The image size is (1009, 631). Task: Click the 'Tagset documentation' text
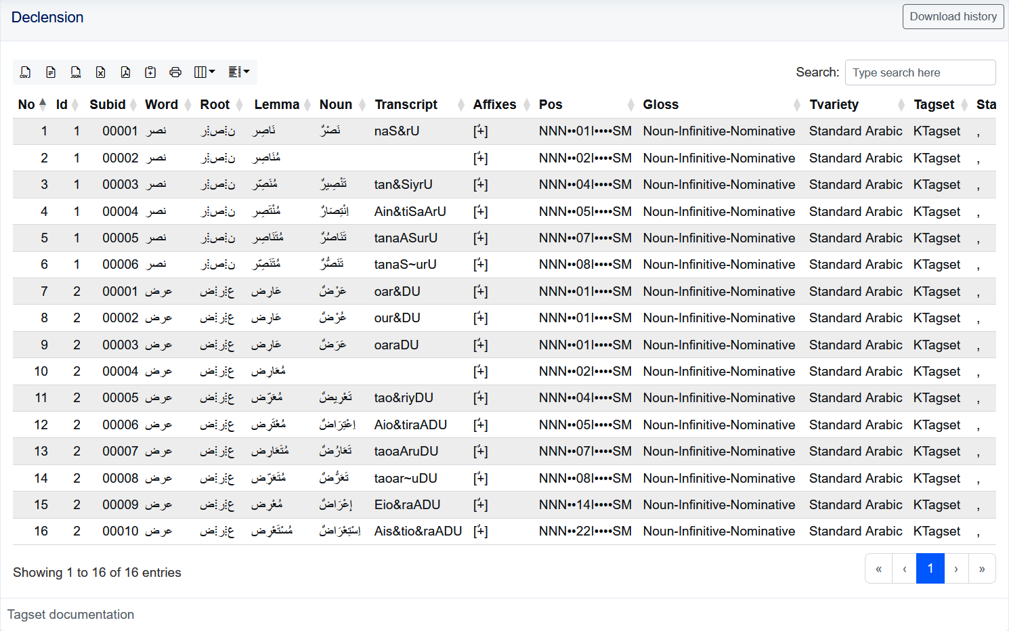[70, 615]
